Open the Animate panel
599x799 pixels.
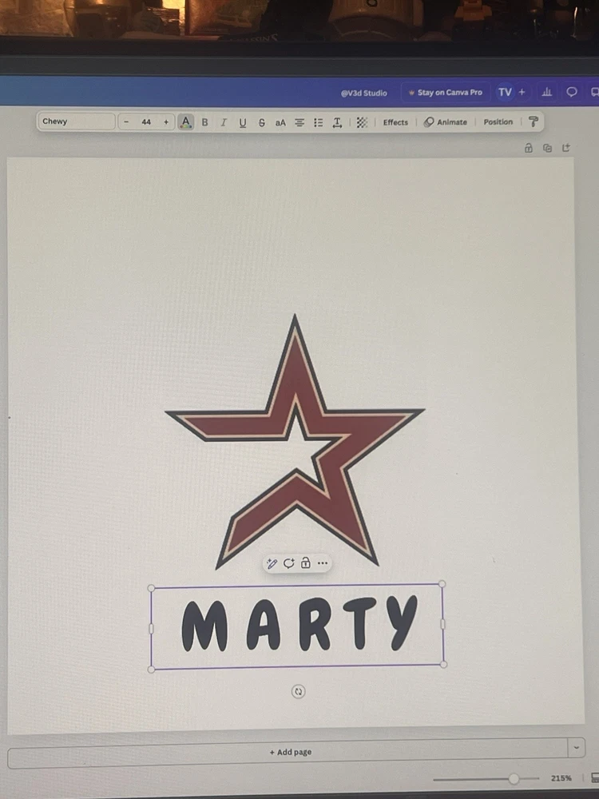(x=446, y=122)
